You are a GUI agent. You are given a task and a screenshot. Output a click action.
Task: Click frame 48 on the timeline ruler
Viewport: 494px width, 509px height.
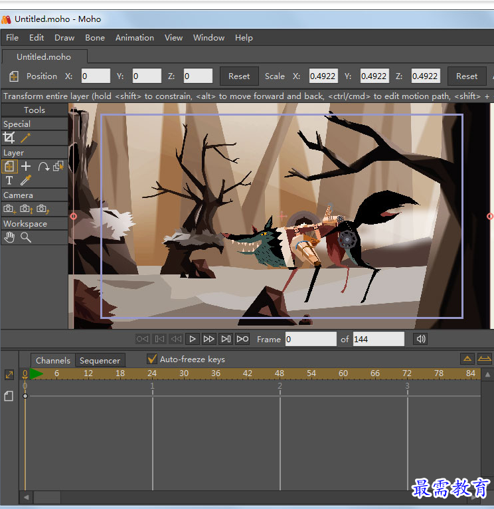(x=280, y=373)
